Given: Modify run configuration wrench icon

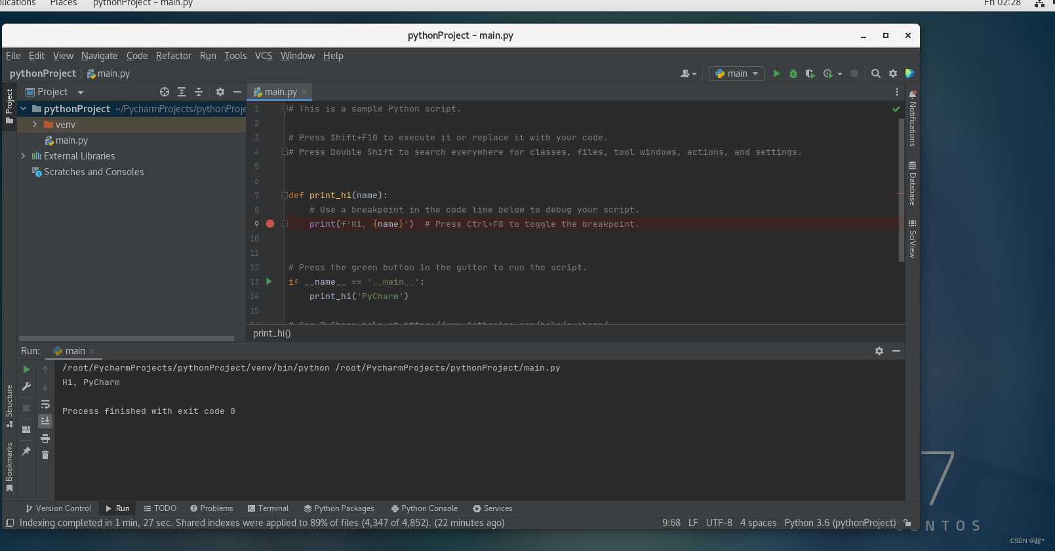Looking at the screenshot, I should (26, 386).
